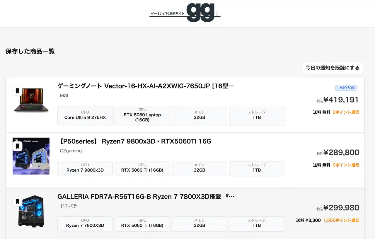Open the Vector-16-HX MSI product title link
The height and width of the screenshot is (239, 375).
pyautogui.click(x=146, y=86)
